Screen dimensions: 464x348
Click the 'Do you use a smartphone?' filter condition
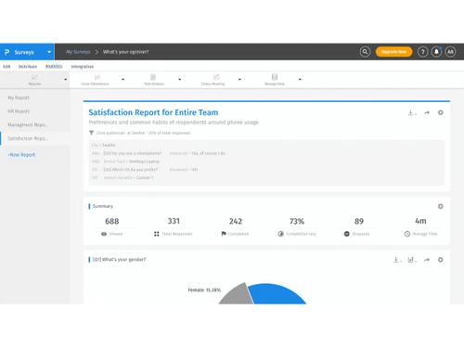click(x=133, y=153)
